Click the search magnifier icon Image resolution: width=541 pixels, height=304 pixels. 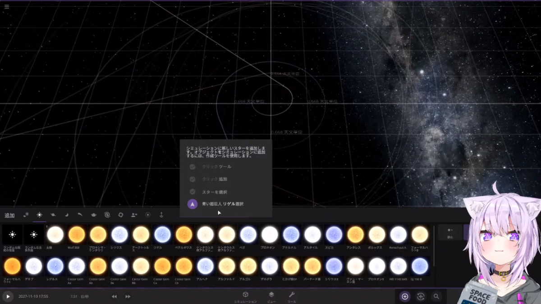tap(436, 296)
